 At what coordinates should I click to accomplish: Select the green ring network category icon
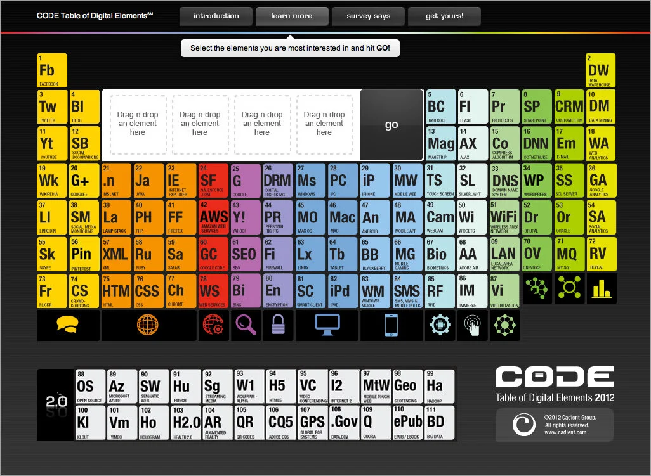[x=505, y=326]
